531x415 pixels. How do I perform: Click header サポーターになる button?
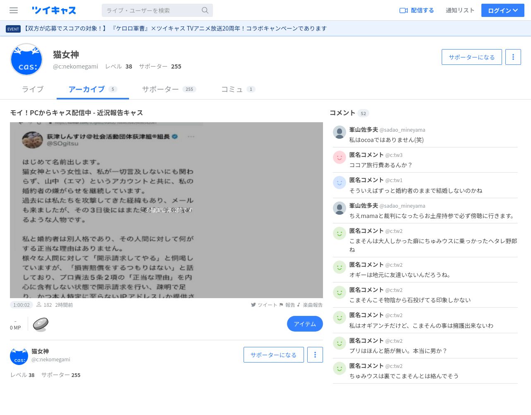click(x=472, y=57)
